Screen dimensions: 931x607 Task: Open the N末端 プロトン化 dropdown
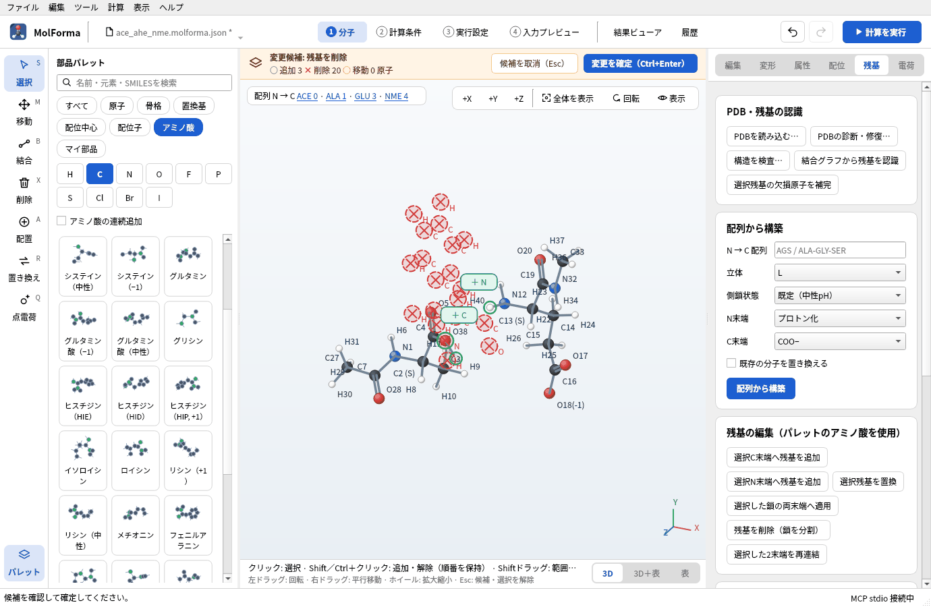tap(840, 318)
